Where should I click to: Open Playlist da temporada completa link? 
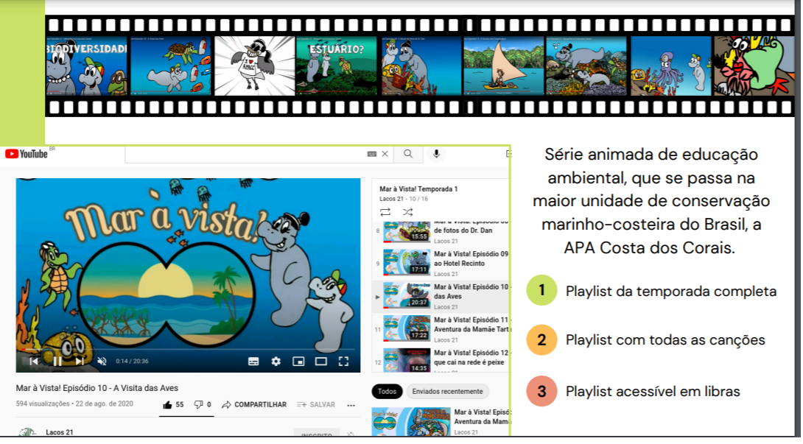click(671, 291)
